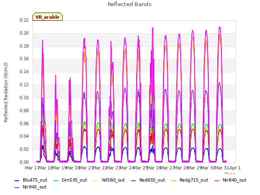Click the red Red655_out color marker
The width and height of the screenshot is (260, 195).
[x=134, y=180]
